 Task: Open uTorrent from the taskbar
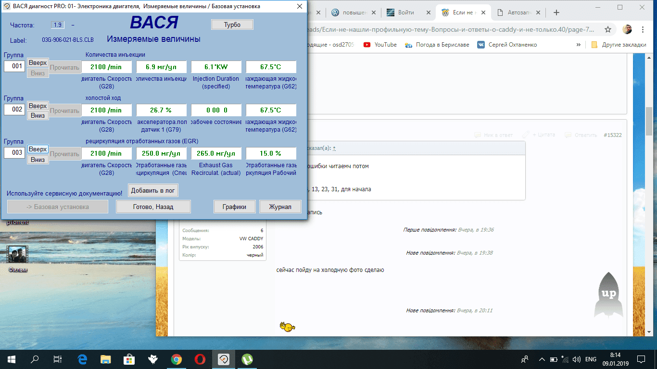tap(247, 359)
